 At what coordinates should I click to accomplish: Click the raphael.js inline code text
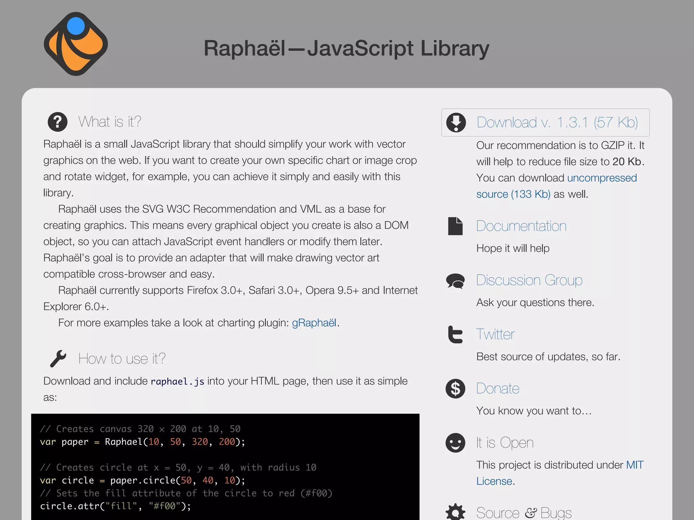point(177,382)
